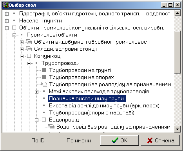The image size is (183, 151).
Task: Click green checkmark on OK button
Action: point(115,140)
